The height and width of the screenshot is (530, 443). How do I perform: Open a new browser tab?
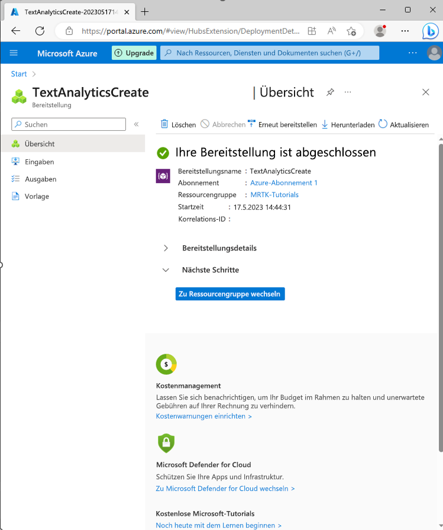pos(144,12)
